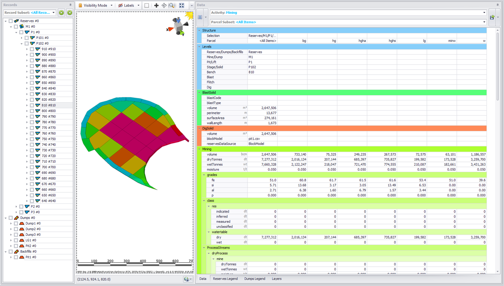Viewport: 504px width, 286px height.
Task: Open the Visibility Mode dropdown
Action: 96,5
